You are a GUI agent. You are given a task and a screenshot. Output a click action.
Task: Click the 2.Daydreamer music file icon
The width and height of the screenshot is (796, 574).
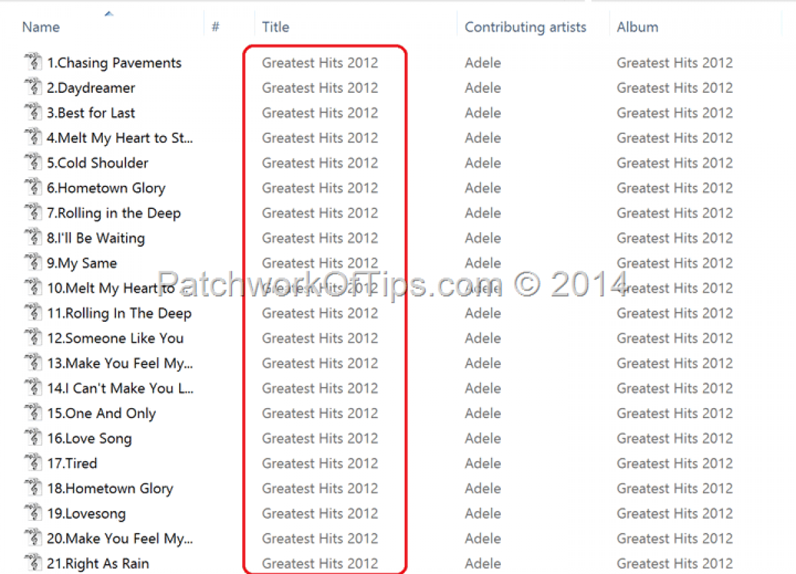(33, 88)
